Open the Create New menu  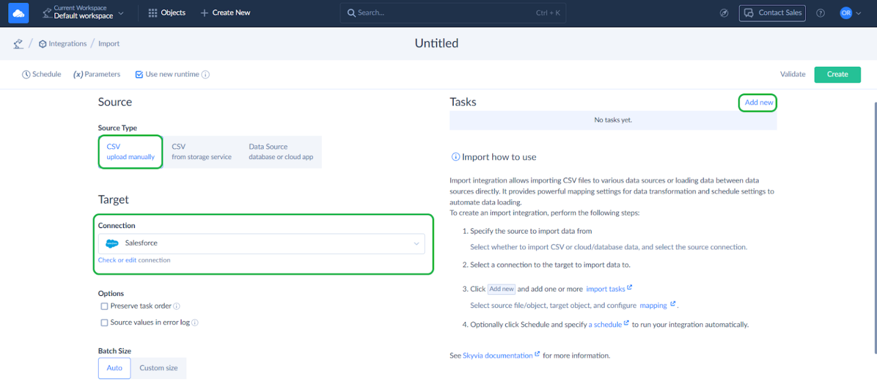point(225,13)
